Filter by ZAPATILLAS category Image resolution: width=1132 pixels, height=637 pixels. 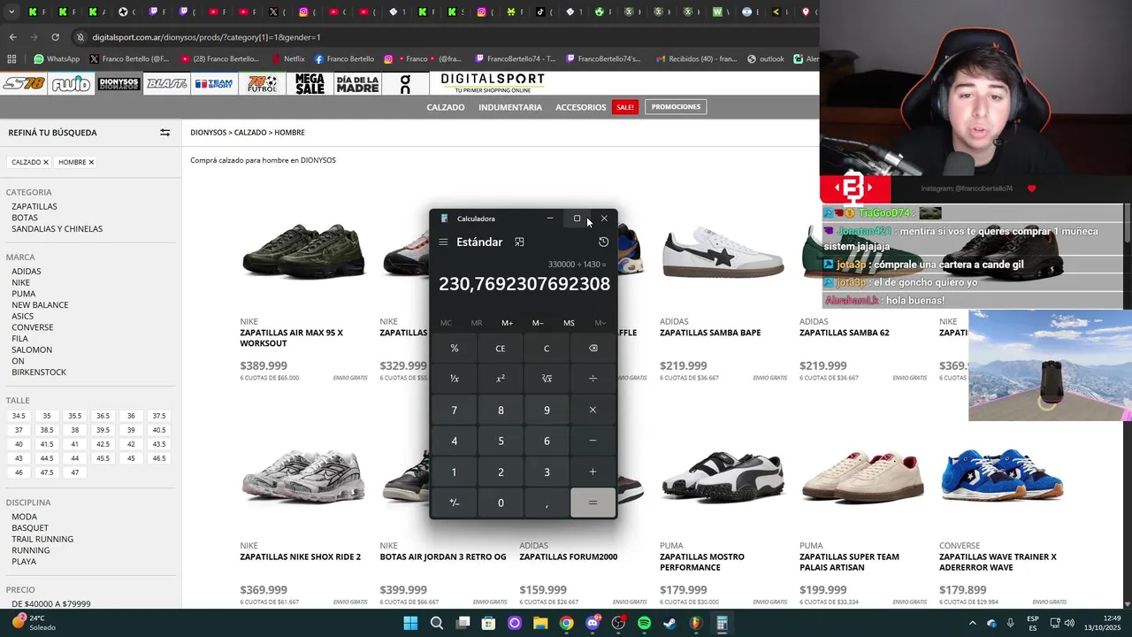pyautogui.click(x=34, y=206)
